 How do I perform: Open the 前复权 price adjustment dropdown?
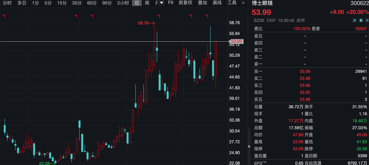(185, 3)
